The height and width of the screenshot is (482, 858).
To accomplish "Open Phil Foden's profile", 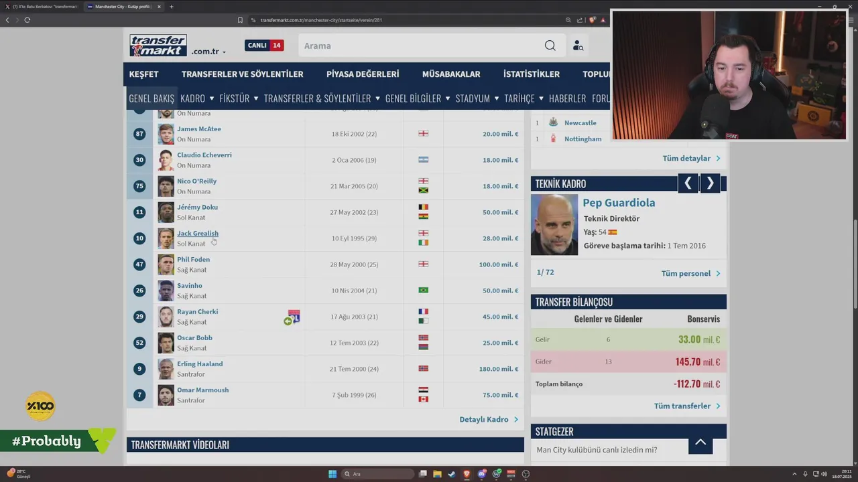I will (x=193, y=259).
